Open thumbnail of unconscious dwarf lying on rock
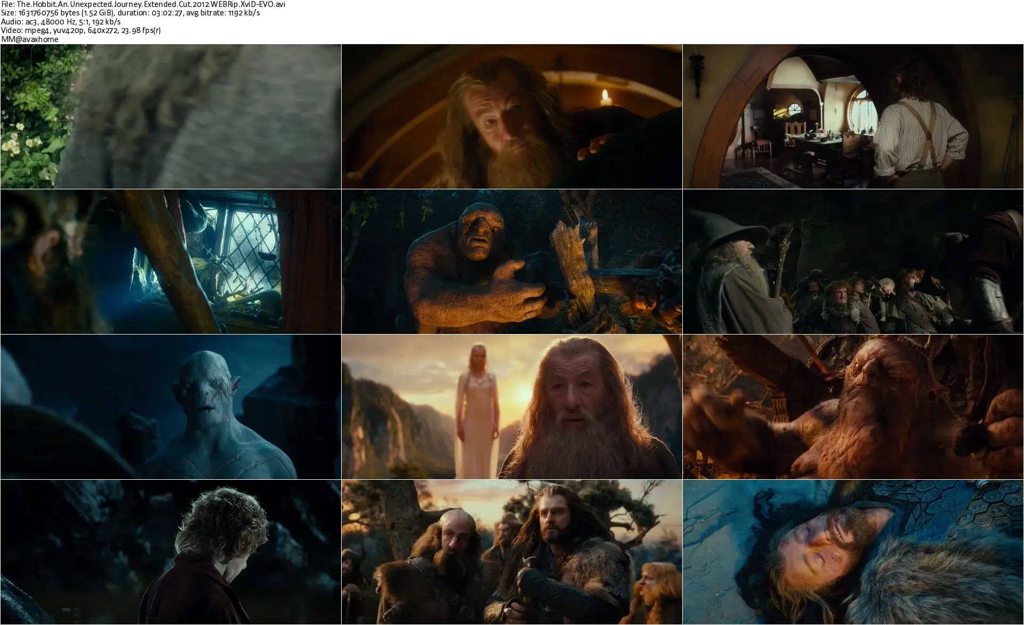 (853, 552)
